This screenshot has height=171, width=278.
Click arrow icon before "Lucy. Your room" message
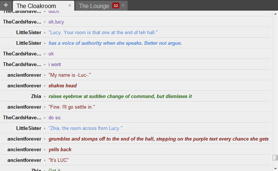pyautogui.click(x=45, y=33)
